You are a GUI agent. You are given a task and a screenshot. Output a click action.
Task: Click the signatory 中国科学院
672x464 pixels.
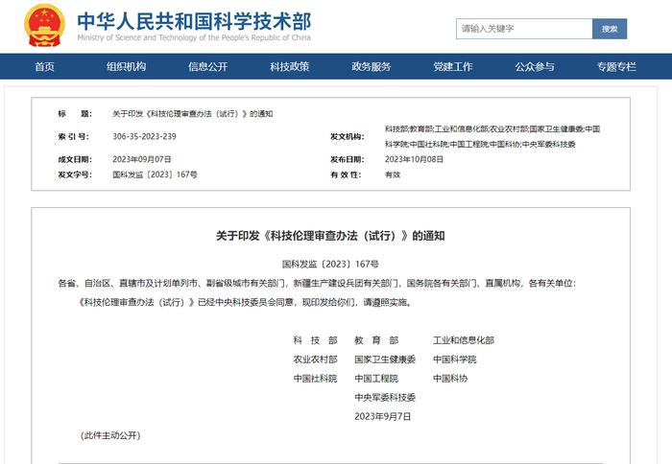click(455, 360)
